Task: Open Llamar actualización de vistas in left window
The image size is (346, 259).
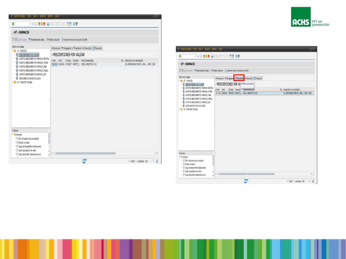Action: coord(27,151)
